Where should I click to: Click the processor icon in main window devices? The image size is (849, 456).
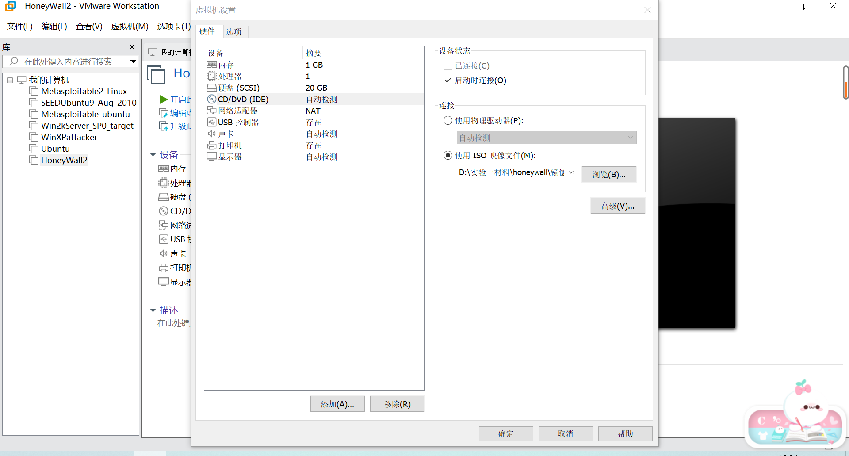coord(164,183)
